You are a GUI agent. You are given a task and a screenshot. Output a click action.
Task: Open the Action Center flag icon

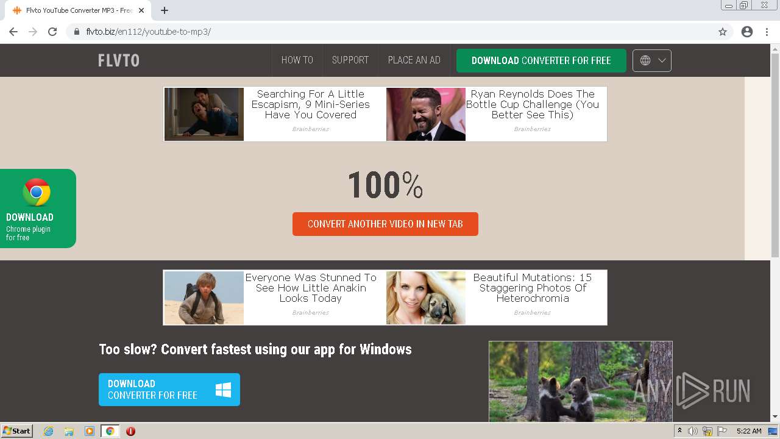pos(721,431)
